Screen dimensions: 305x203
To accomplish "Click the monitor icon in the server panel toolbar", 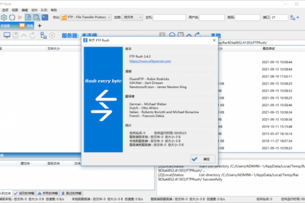I will click(7, 35).
